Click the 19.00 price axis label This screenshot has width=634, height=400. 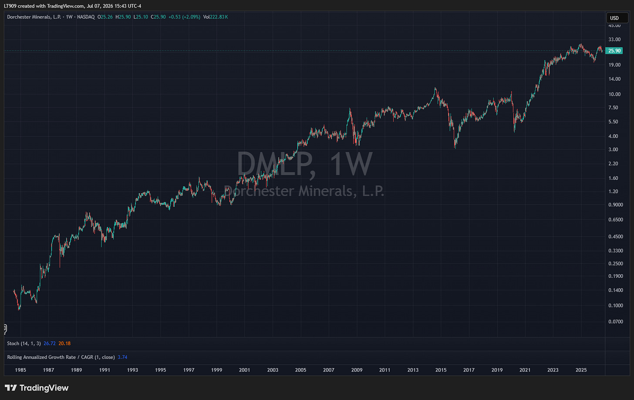(614, 65)
